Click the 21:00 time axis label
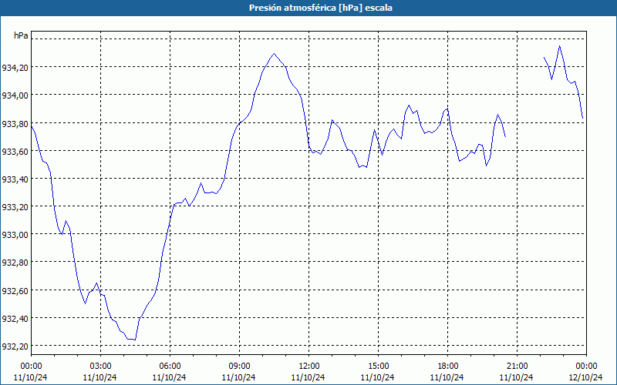This screenshot has width=617, height=385. (x=517, y=367)
